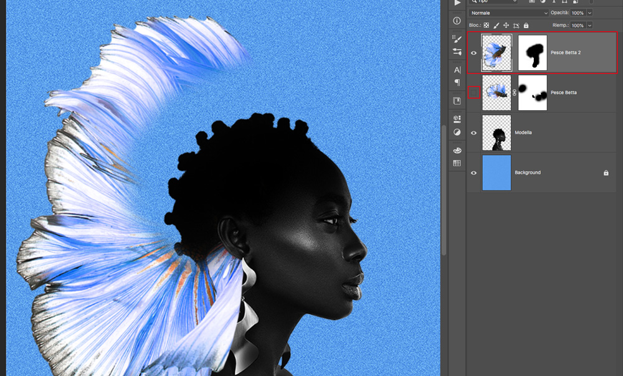The image size is (623, 376).
Task: Click the Pesce Betta mask link icon
Action: pyautogui.click(x=515, y=93)
